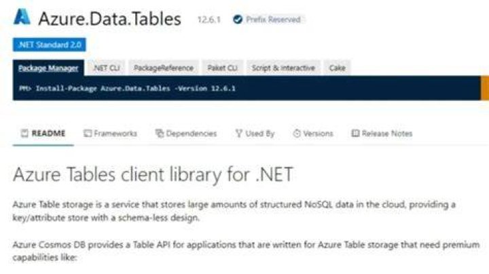Open the Paket CLI tab

pos(222,68)
